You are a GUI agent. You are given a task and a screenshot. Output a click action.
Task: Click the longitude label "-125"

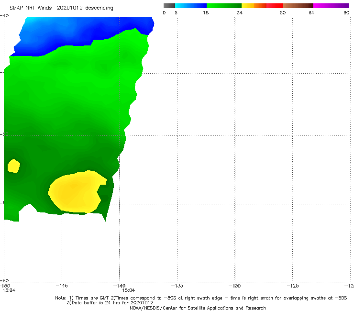(293, 286)
